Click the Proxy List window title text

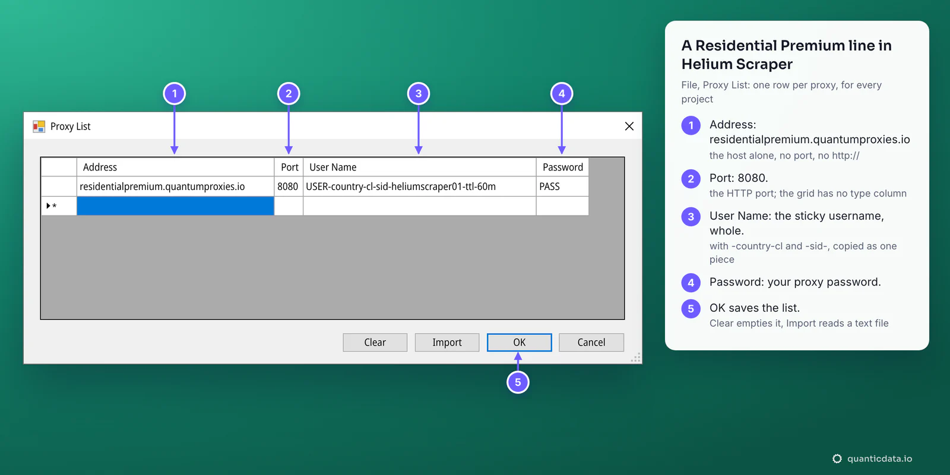(71, 126)
